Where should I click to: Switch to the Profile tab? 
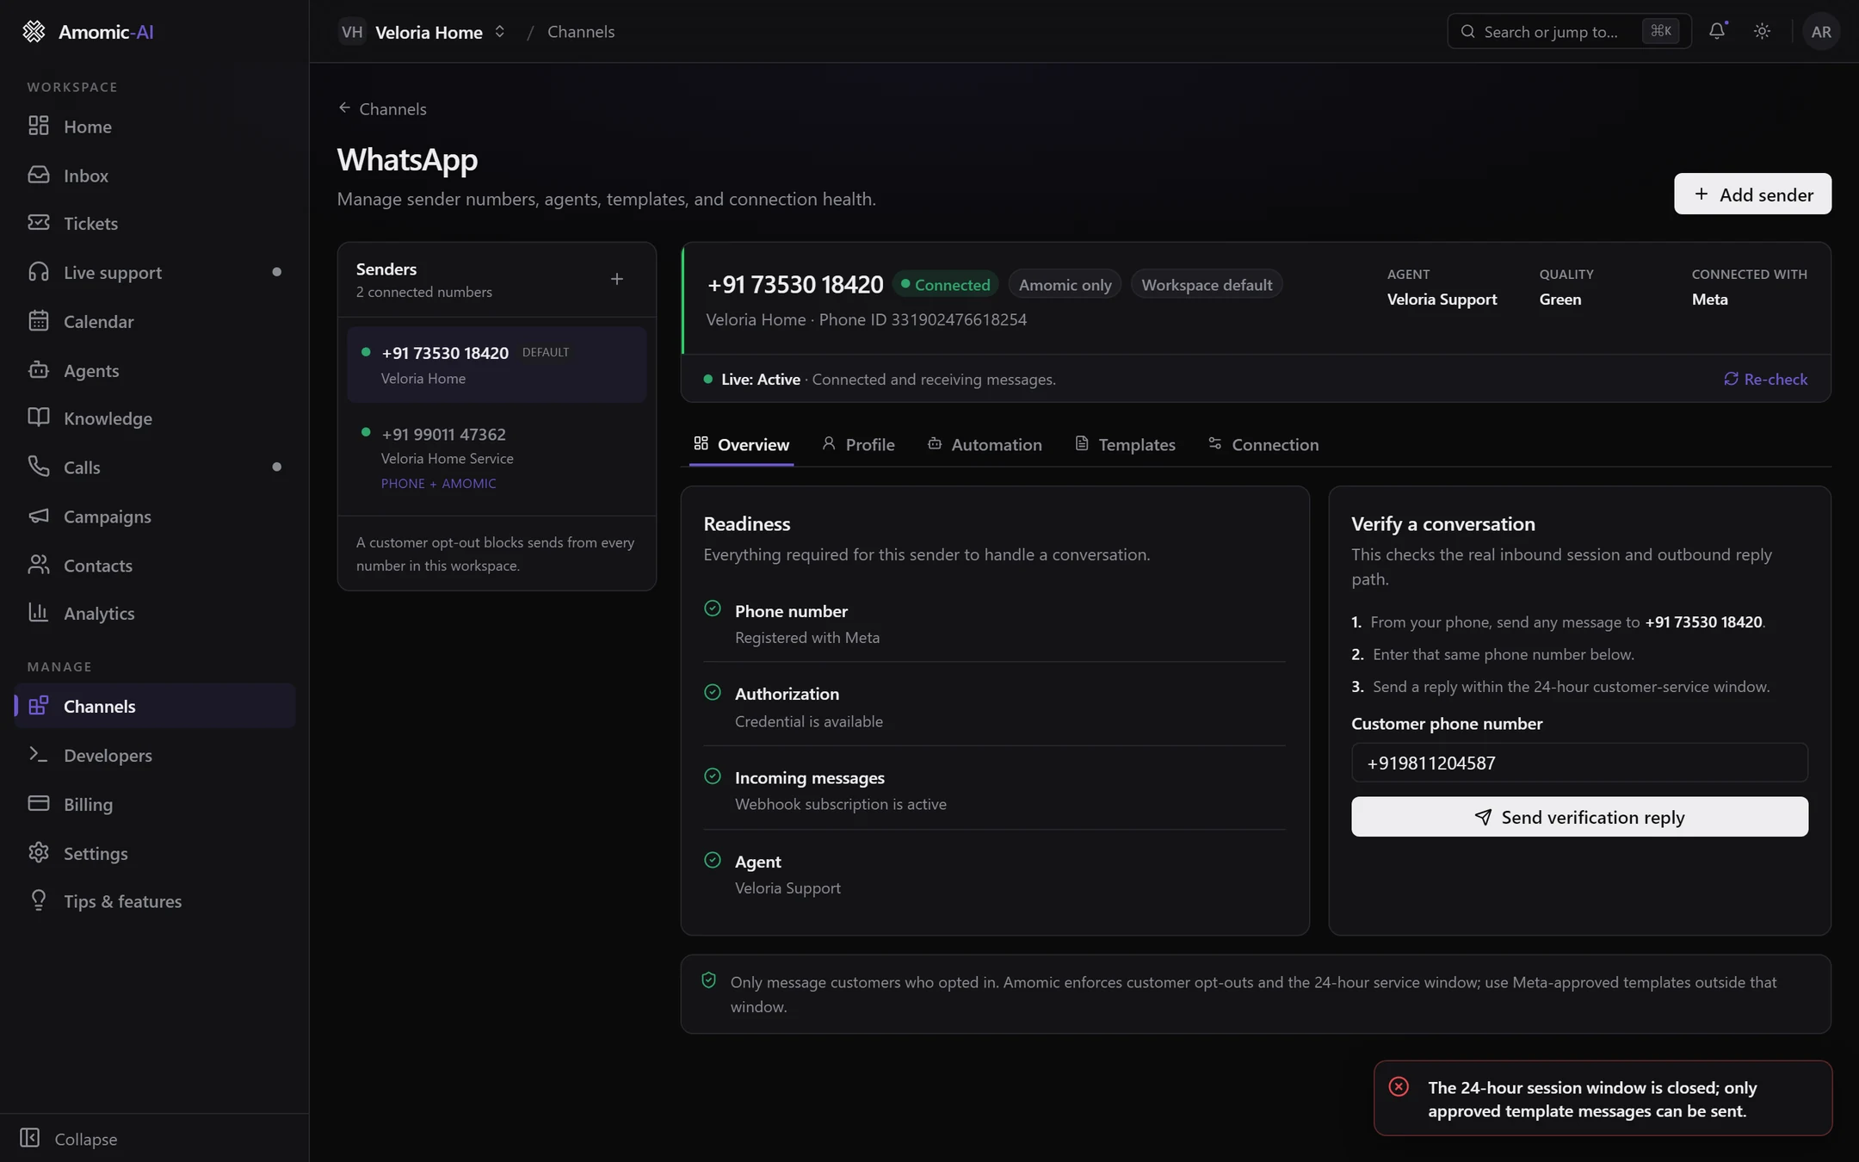pyautogui.click(x=858, y=445)
